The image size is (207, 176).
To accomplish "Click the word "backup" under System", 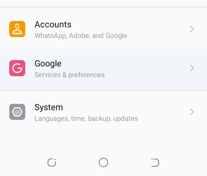I will pyautogui.click(x=99, y=118).
